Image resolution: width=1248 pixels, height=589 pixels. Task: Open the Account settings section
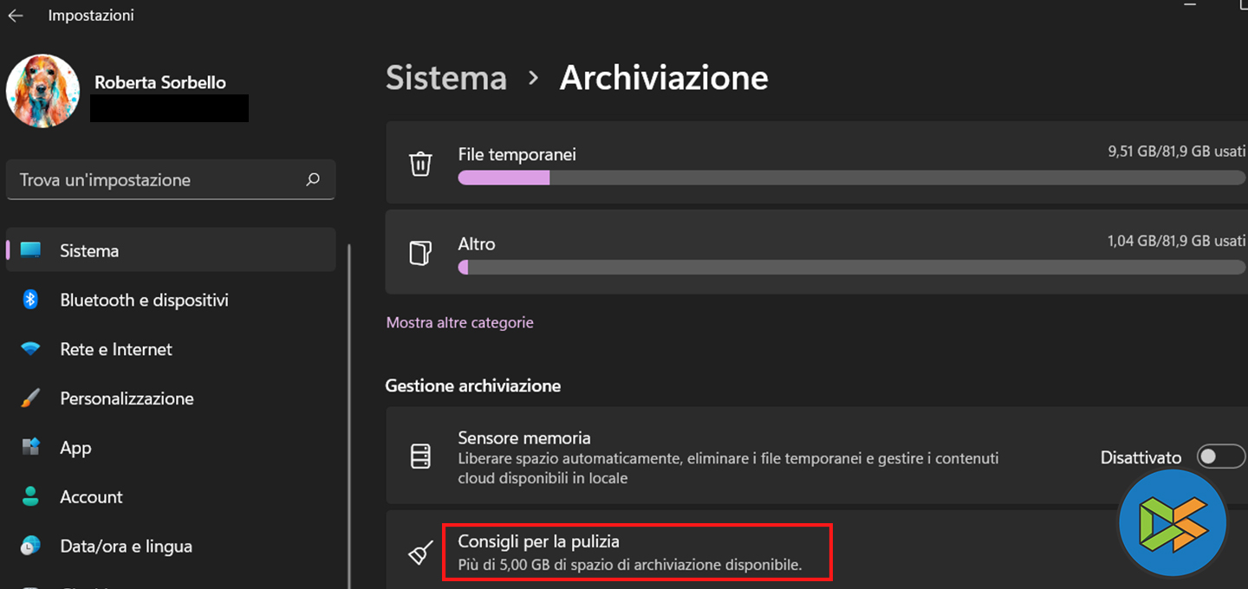pos(91,497)
